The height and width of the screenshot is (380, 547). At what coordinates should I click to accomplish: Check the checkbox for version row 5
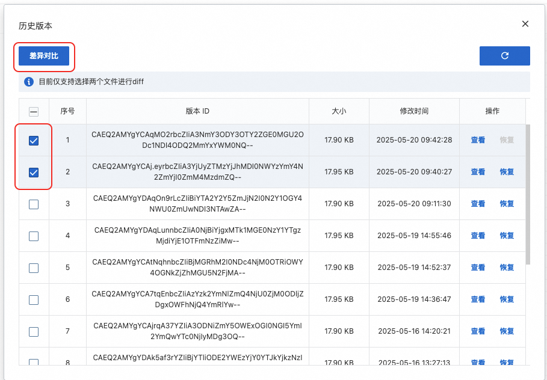point(34,268)
